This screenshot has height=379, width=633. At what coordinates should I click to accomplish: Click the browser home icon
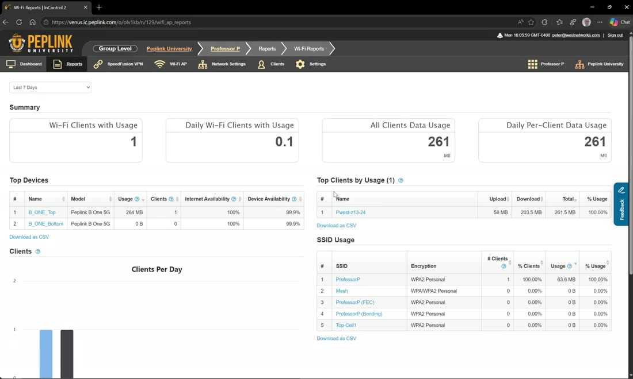tap(33, 22)
